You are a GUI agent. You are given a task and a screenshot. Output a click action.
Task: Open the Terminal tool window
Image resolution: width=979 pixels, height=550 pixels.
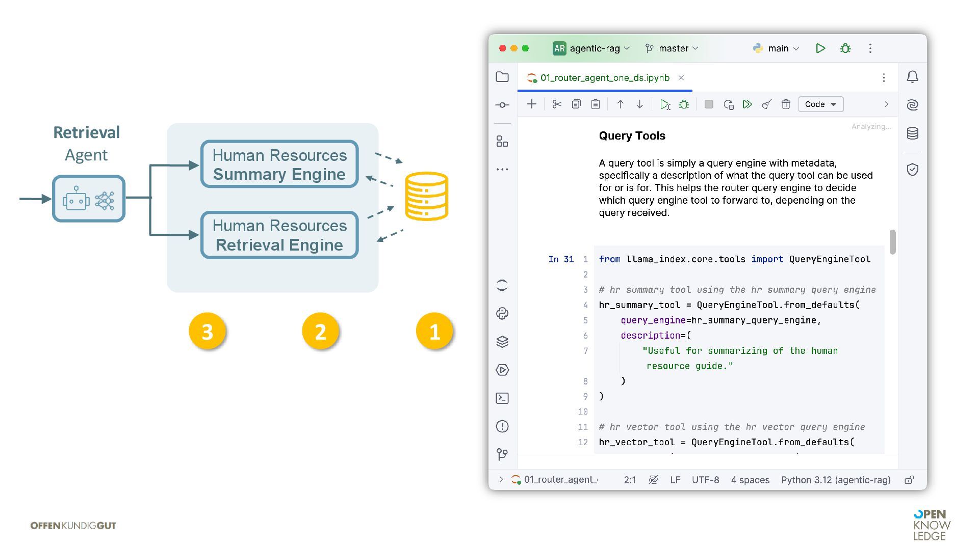[x=502, y=398]
